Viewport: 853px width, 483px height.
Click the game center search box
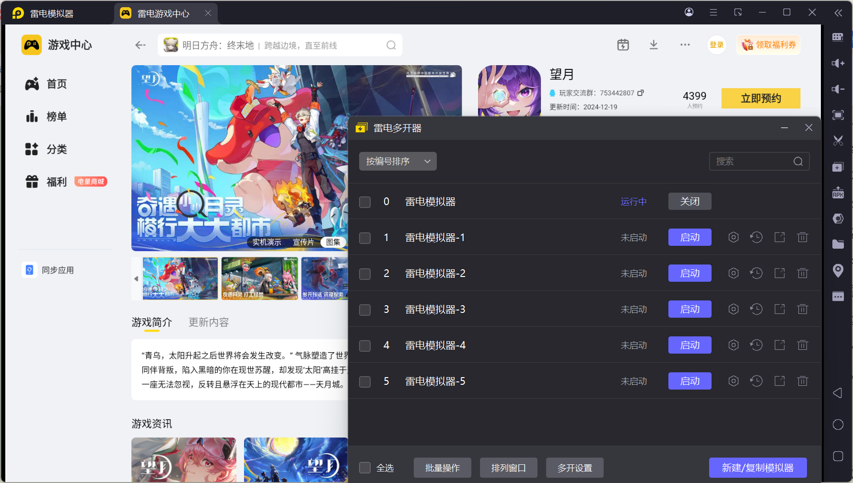pyautogui.click(x=280, y=45)
